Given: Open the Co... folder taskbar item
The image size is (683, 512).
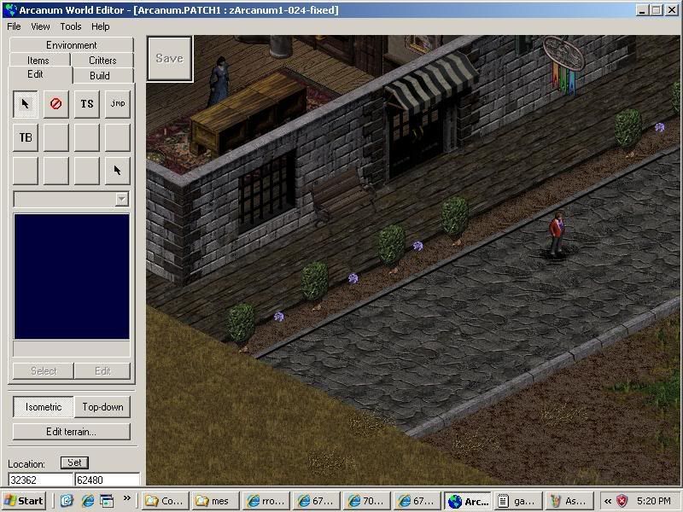Looking at the screenshot, I should [x=166, y=501].
